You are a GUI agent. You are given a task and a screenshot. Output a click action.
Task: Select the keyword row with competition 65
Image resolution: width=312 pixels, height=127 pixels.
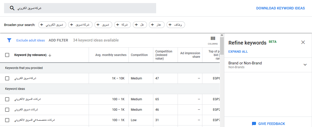click(7, 99)
